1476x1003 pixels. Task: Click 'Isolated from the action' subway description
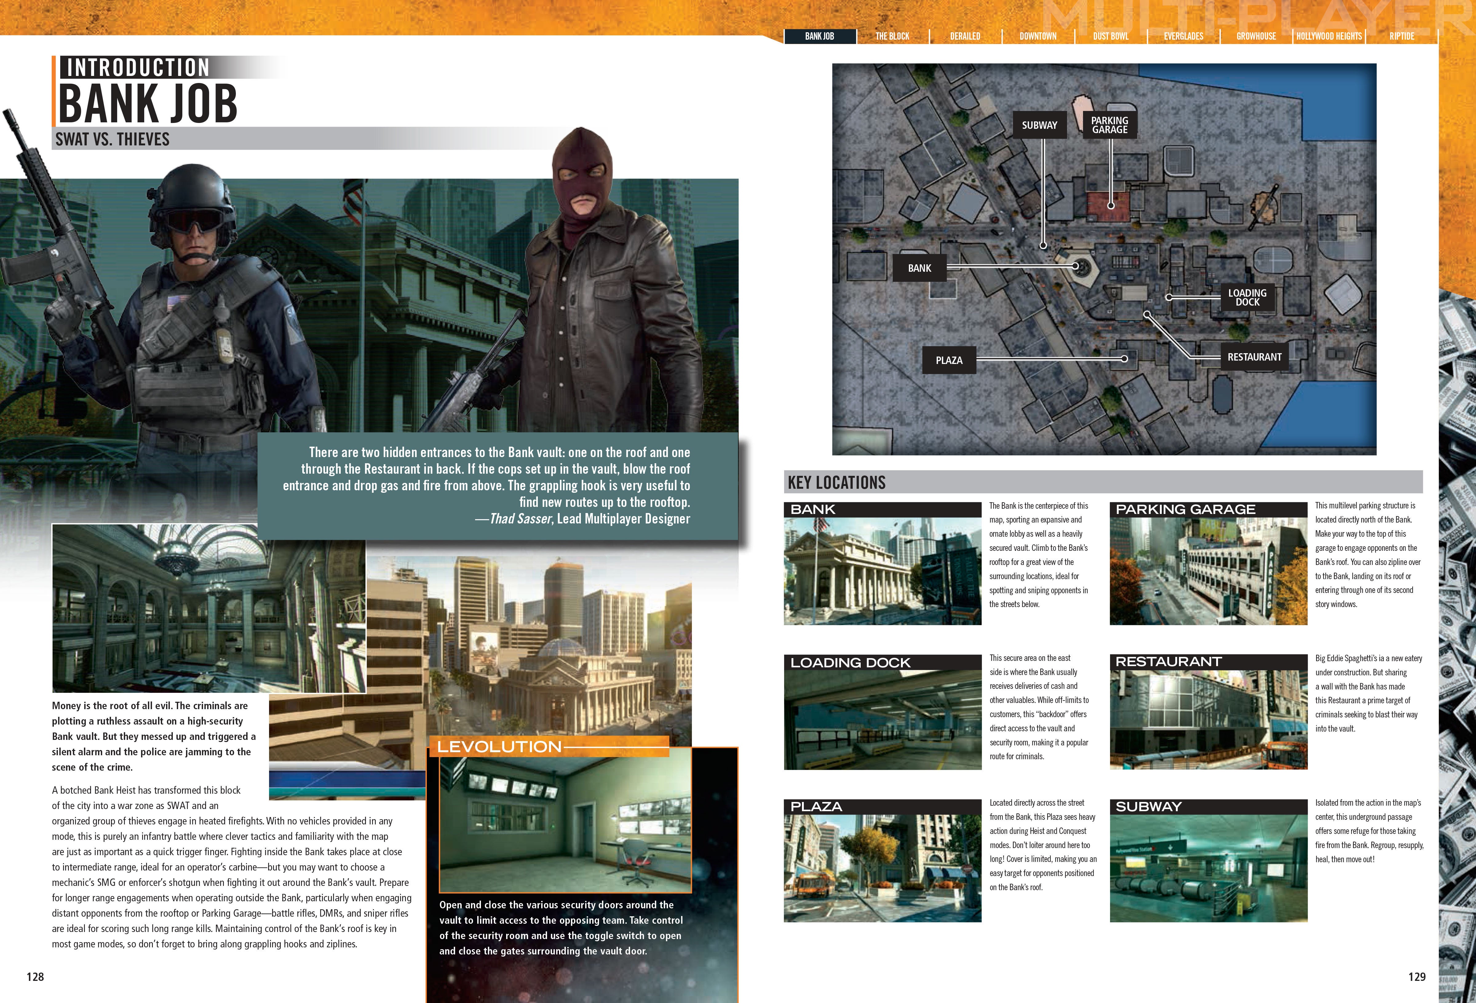click(1369, 831)
